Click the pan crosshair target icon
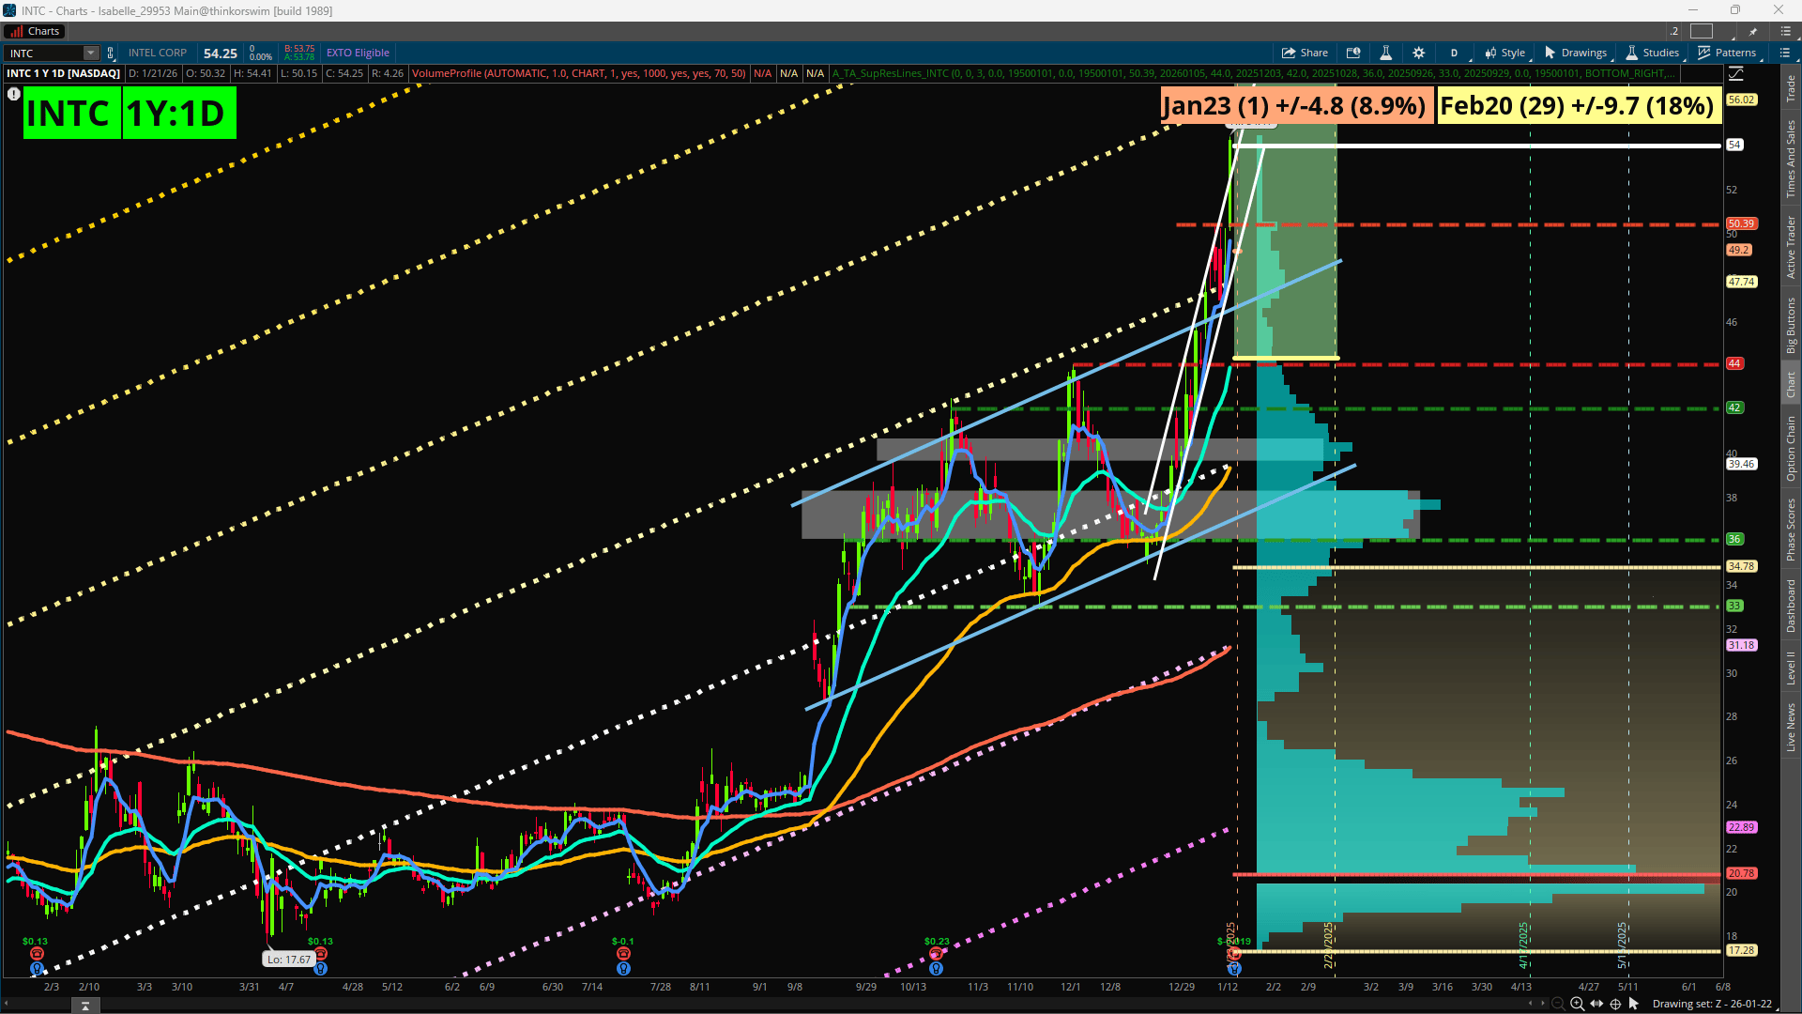The width and height of the screenshot is (1802, 1014). 1615,1004
